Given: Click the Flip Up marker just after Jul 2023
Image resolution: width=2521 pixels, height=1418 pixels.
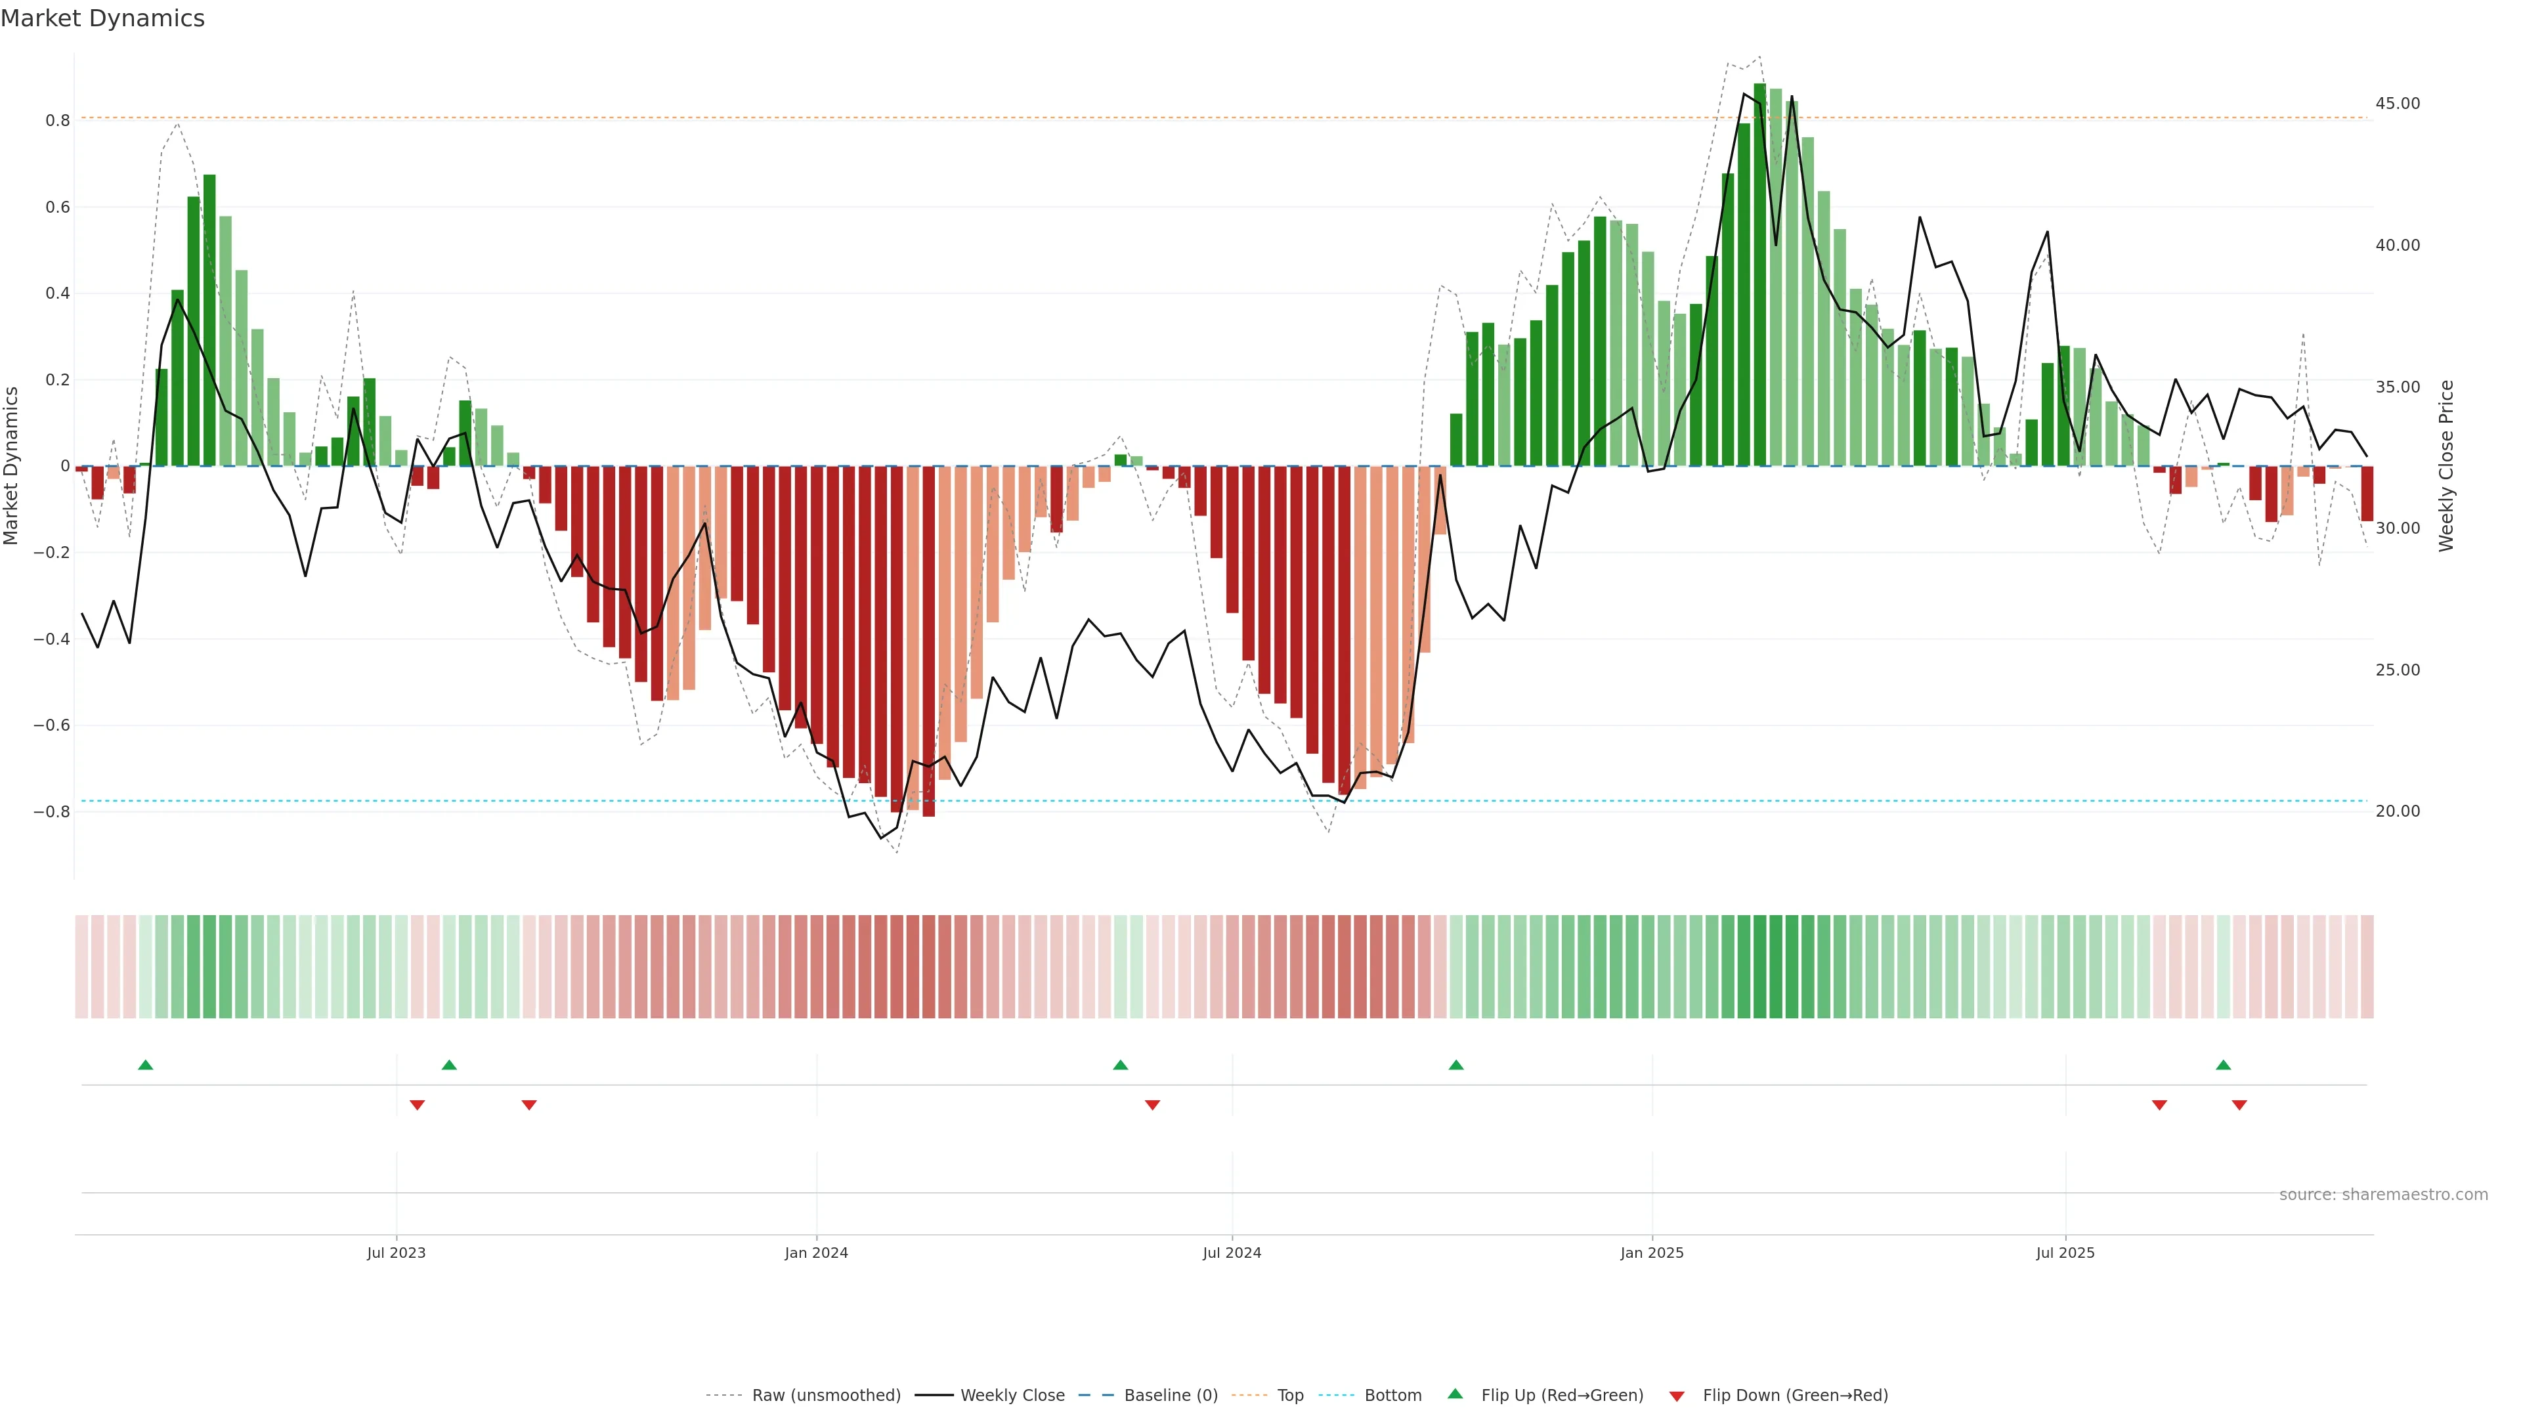Looking at the screenshot, I should (x=449, y=1065).
